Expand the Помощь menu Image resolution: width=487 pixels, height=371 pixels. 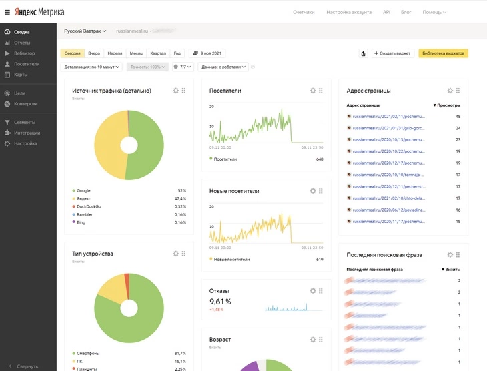pos(434,12)
